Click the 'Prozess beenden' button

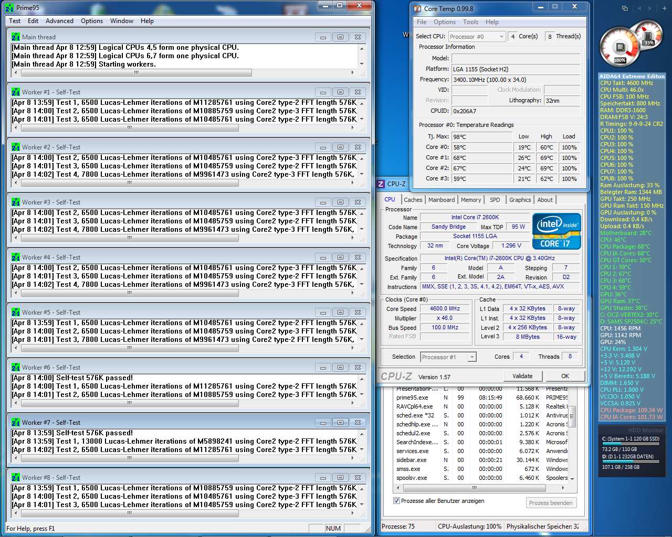pos(551,503)
